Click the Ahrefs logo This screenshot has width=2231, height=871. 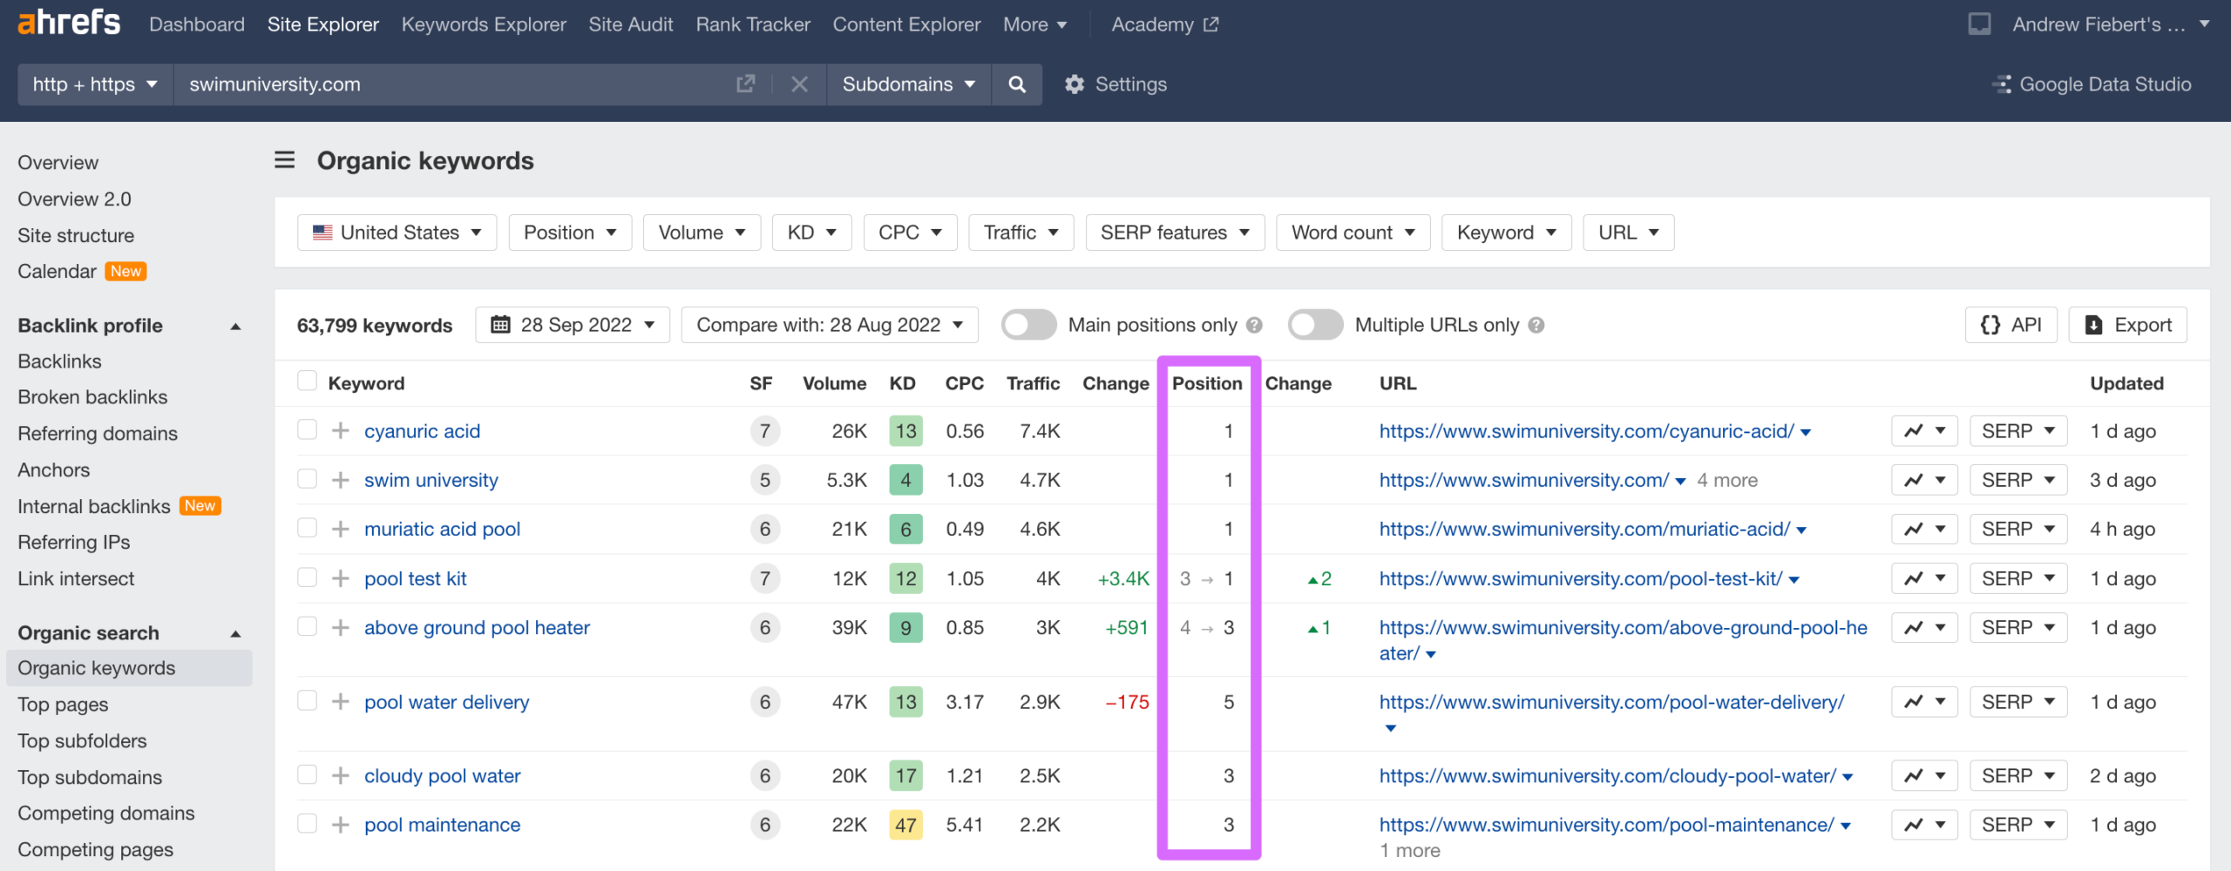click(x=69, y=23)
